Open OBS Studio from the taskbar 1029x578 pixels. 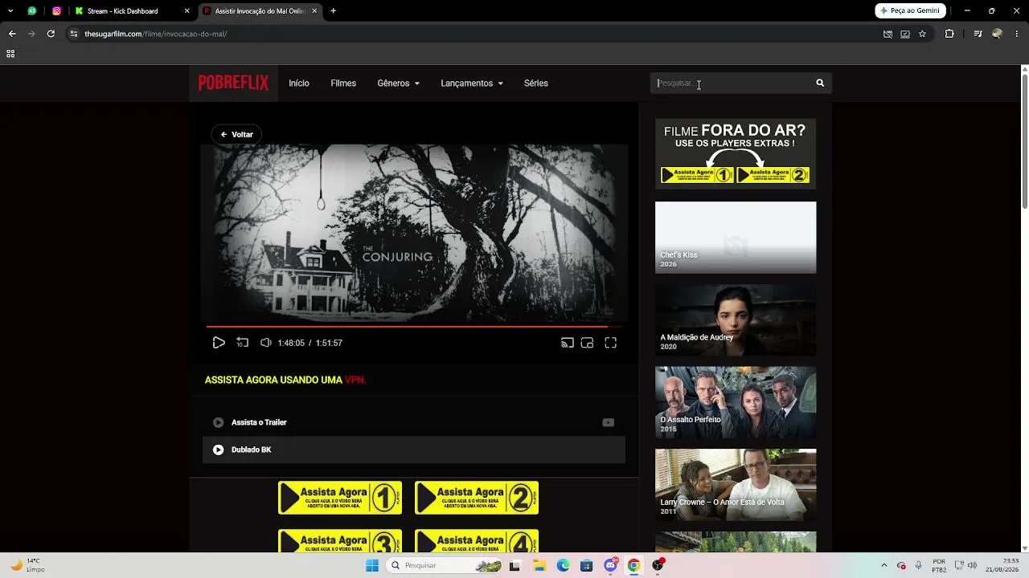658,565
